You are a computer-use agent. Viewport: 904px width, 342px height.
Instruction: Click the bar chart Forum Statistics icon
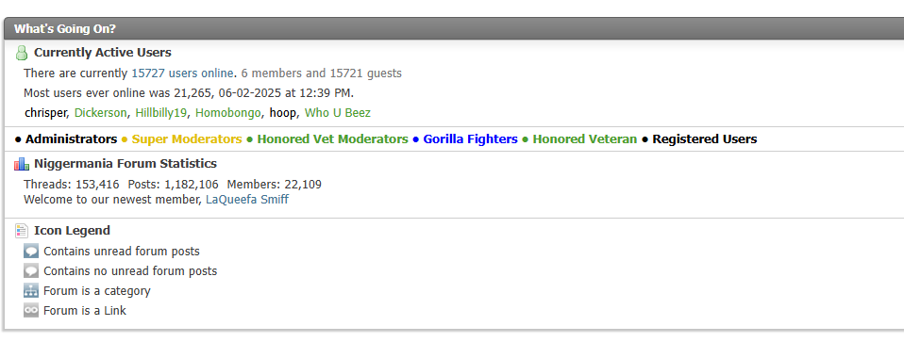pyautogui.click(x=22, y=164)
